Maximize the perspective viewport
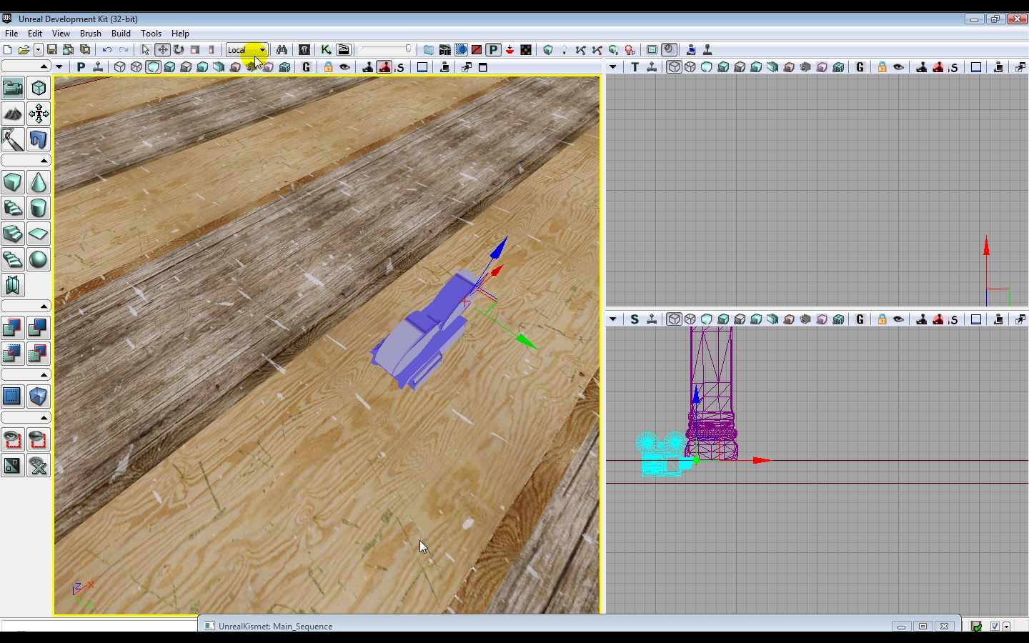This screenshot has width=1029, height=643. coord(483,67)
